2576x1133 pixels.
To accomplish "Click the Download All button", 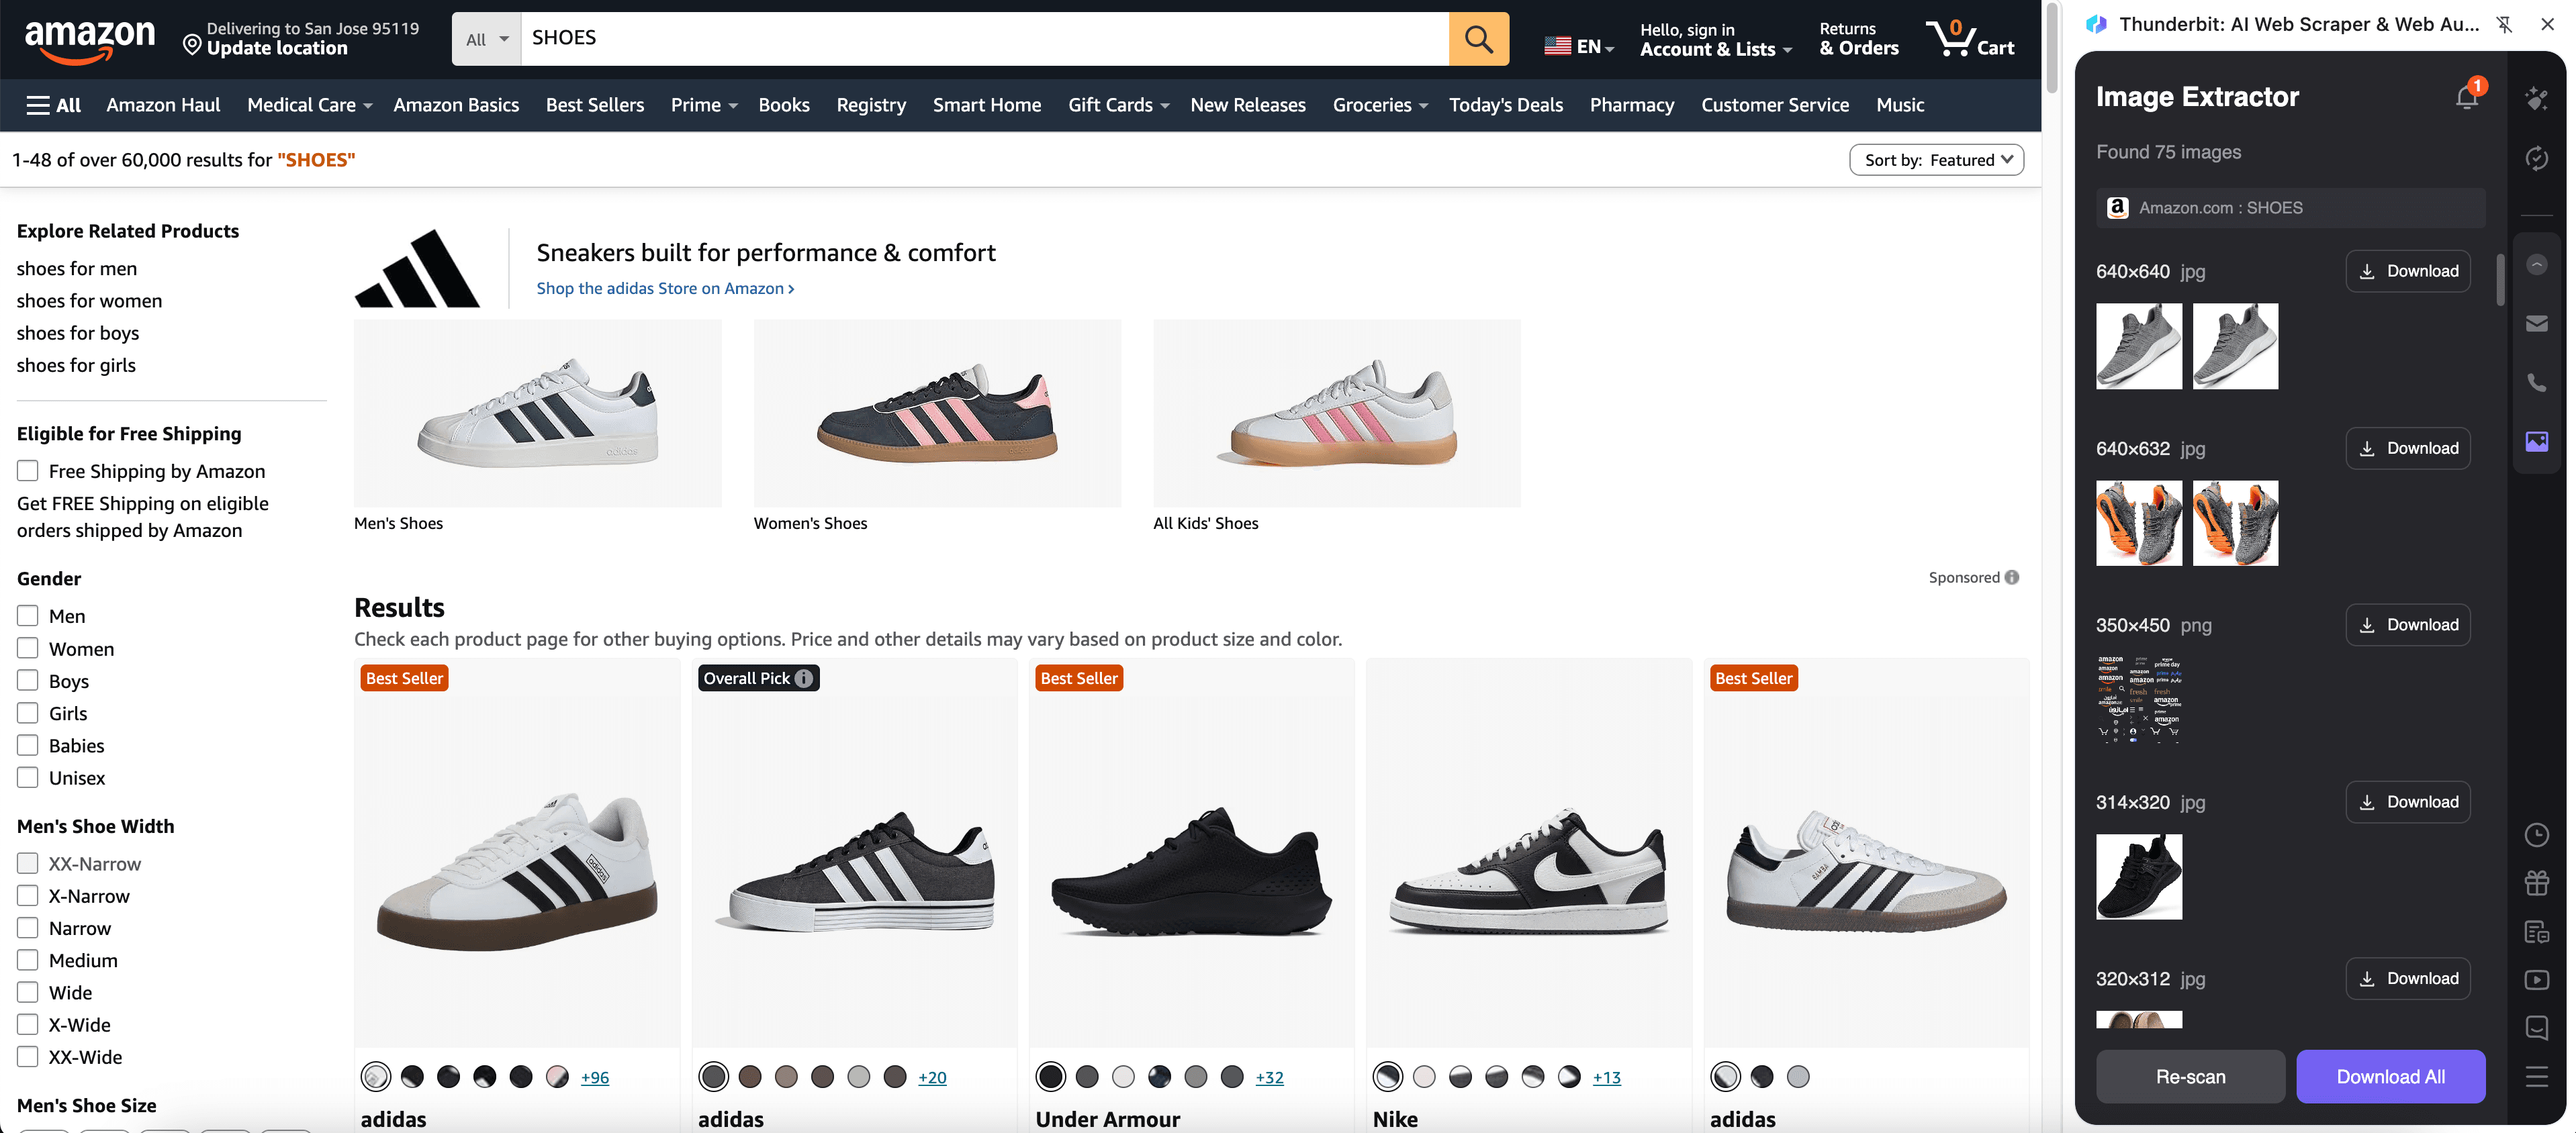I will [2391, 1076].
